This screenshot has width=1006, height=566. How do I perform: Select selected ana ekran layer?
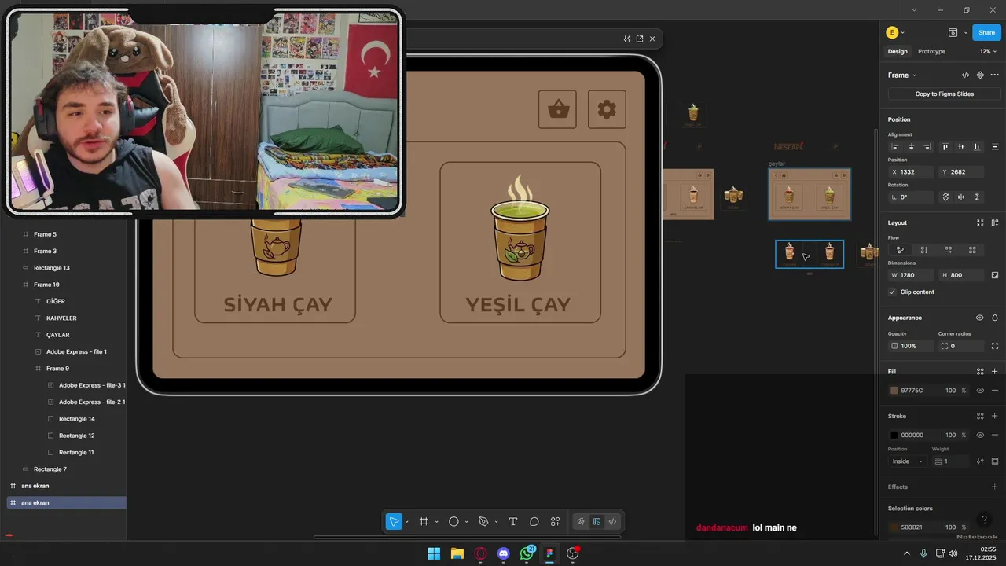click(67, 502)
